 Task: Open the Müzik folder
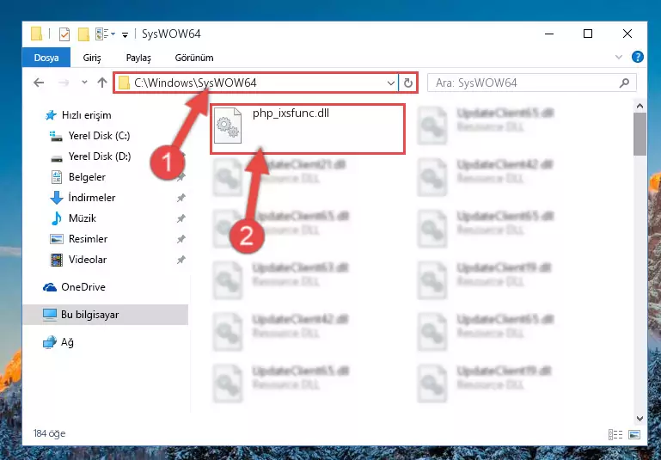pyautogui.click(x=83, y=218)
